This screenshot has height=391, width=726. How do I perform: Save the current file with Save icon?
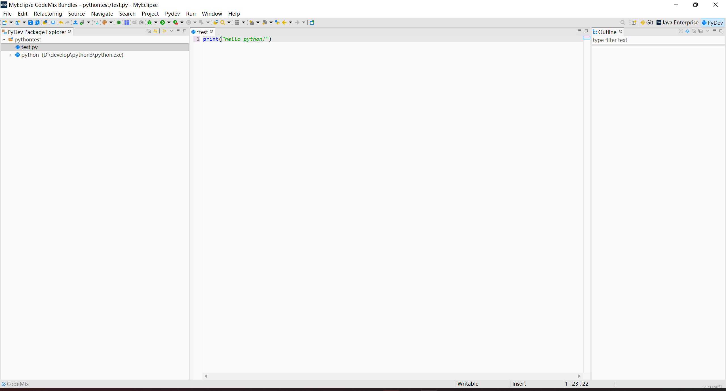tap(30, 22)
